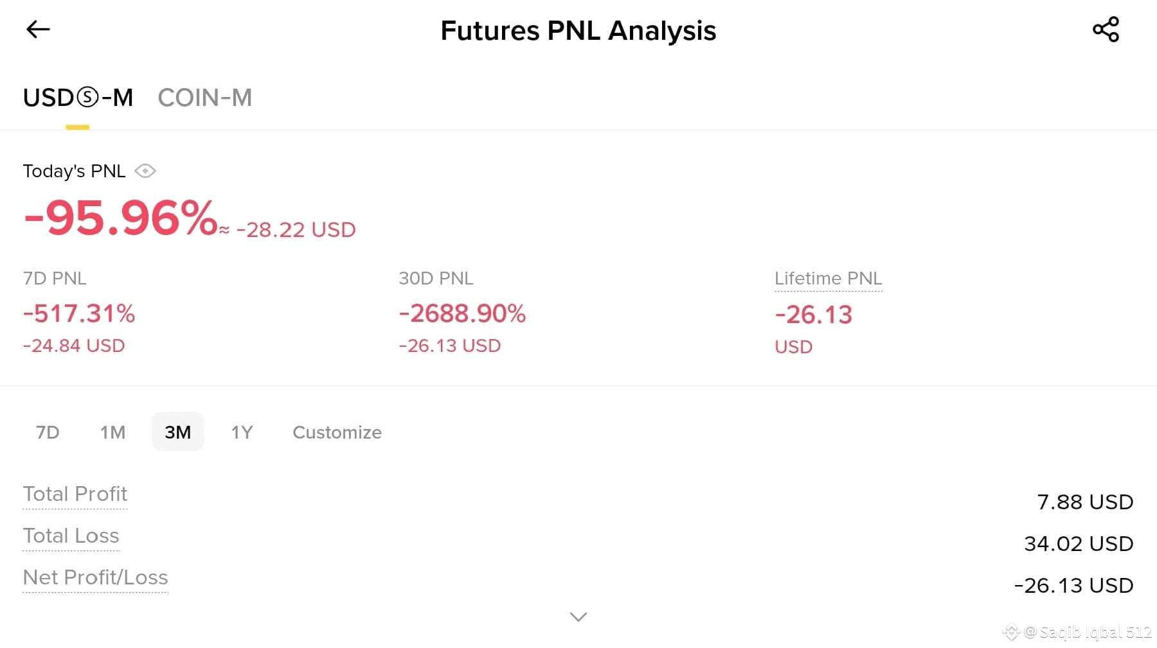This screenshot has height=648, width=1157.
Task: Click the Futures PNL Analysis title
Action: click(x=578, y=31)
